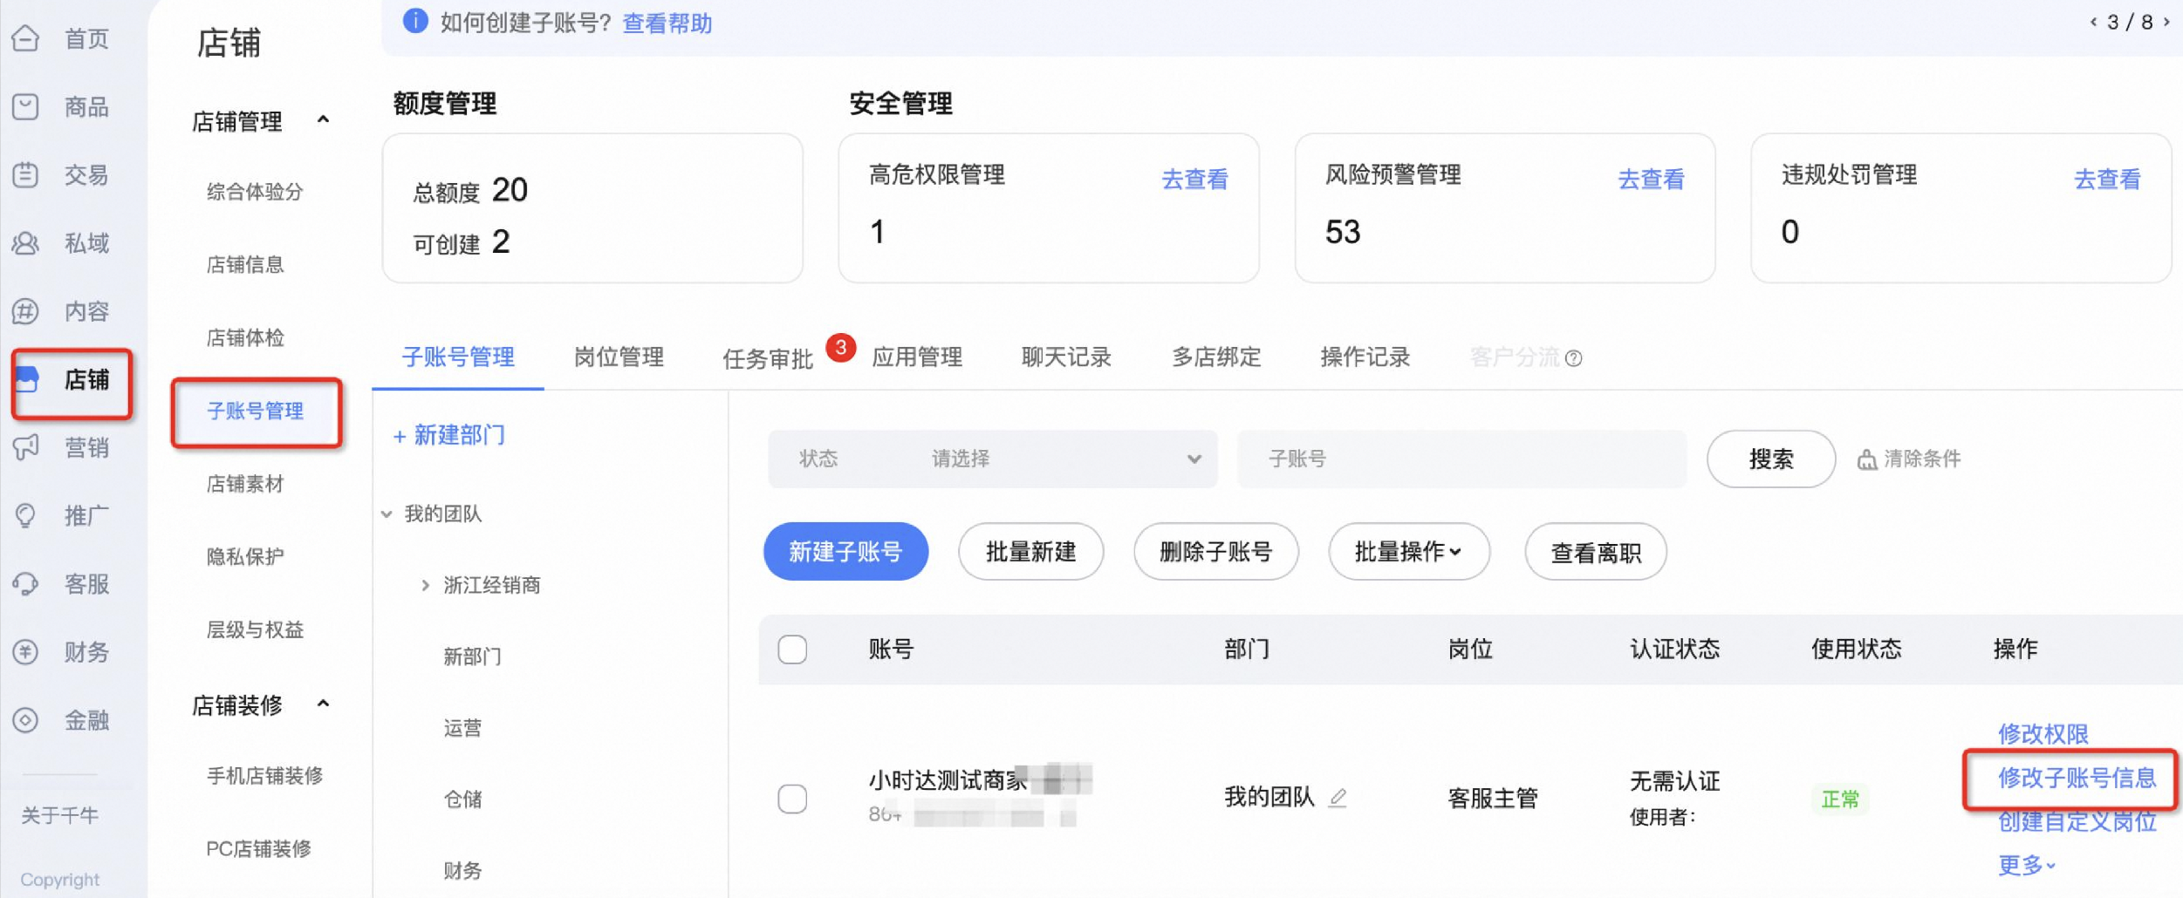Image resolution: width=2183 pixels, height=898 pixels.
Task: Open the 聊天记录 tab
Action: [x=1066, y=357]
